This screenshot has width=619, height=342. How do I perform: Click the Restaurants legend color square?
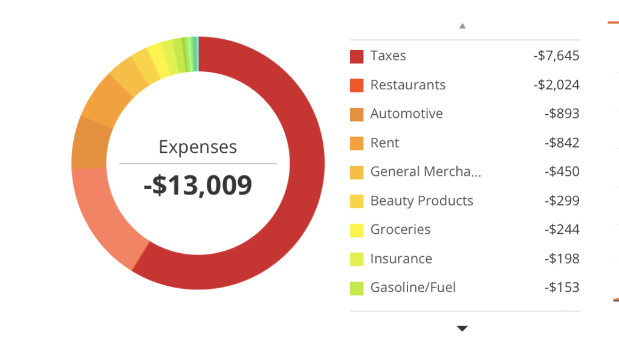357,85
